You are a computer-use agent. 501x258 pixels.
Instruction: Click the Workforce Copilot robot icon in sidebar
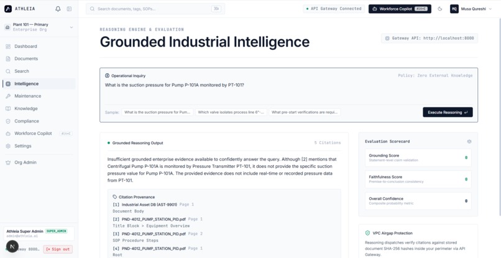[x=8, y=134]
